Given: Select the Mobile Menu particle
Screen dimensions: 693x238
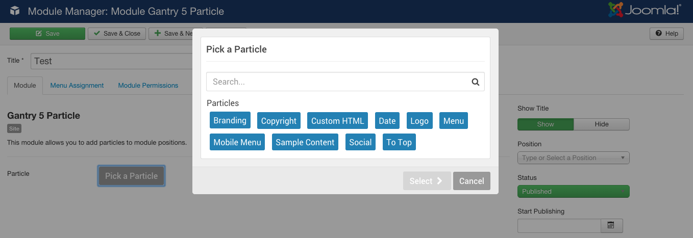Looking at the screenshot, I should point(237,142).
